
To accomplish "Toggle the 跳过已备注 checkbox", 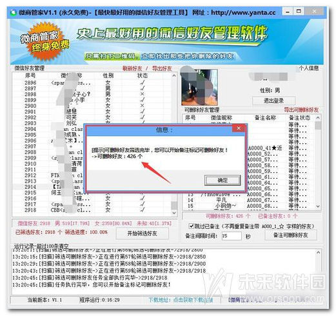I will [x=191, y=226].
